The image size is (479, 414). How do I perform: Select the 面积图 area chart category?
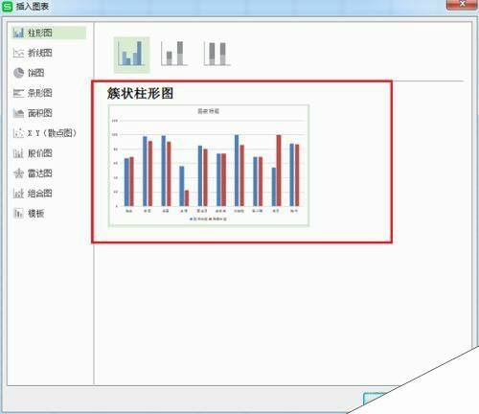[33, 113]
